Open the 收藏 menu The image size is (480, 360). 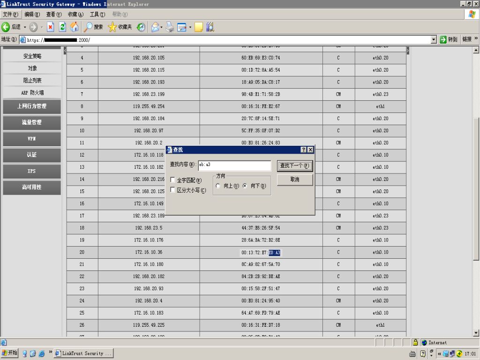[x=75, y=15]
